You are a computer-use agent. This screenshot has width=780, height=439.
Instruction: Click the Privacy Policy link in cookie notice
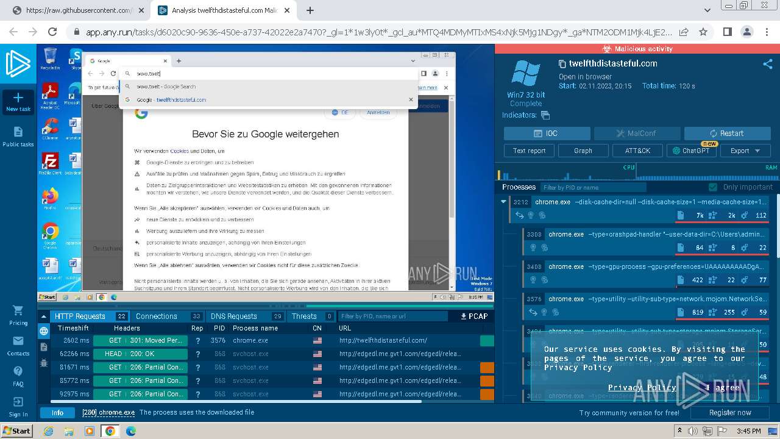tap(642, 388)
